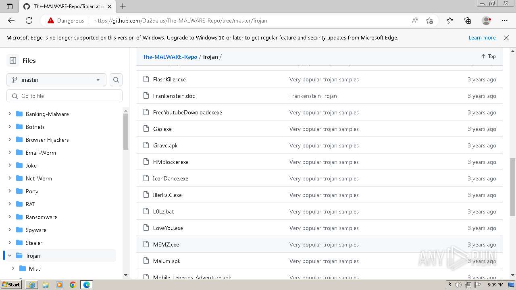Click the Trojan open-folder icon
The image size is (516, 290).
coord(19,256)
